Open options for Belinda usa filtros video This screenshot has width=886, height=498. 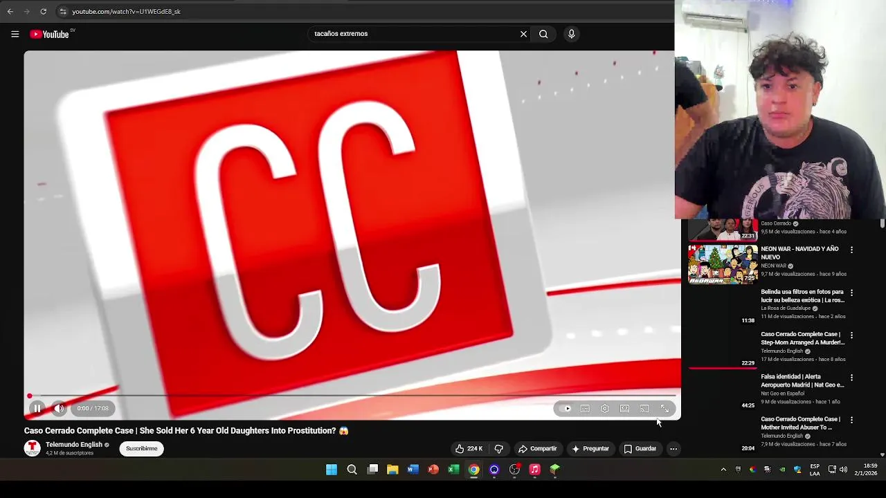pos(851,293)
